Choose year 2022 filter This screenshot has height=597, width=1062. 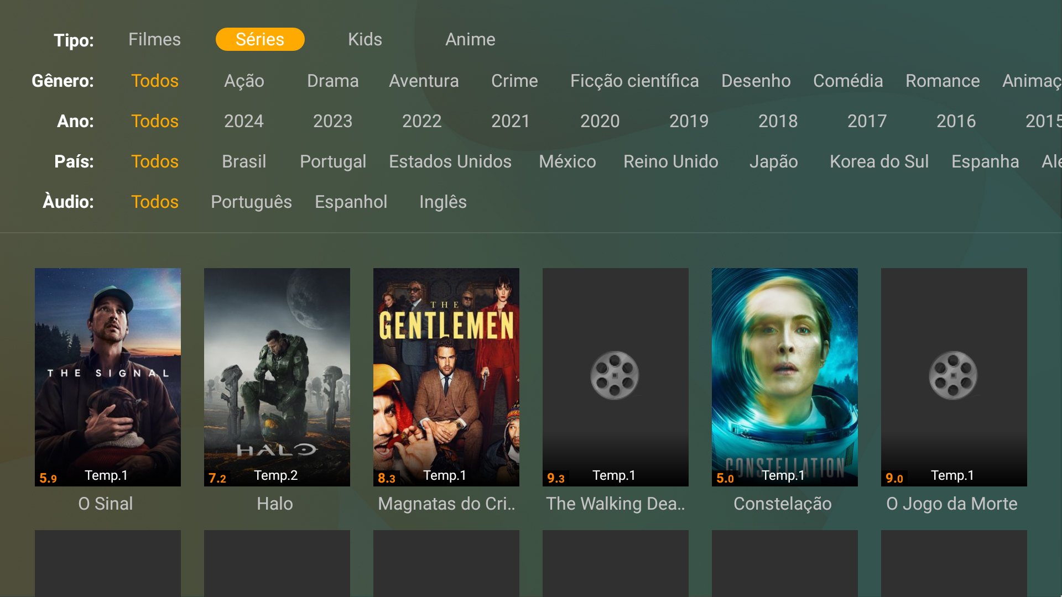point(422,121)
